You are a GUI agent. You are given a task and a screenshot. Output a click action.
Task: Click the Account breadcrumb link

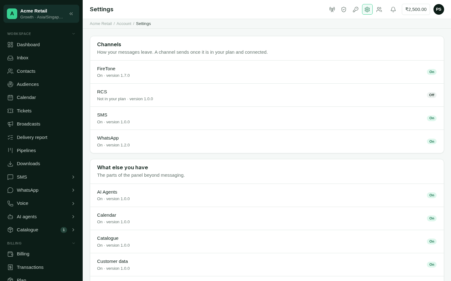pyautogui.click(x=124, y=24)
